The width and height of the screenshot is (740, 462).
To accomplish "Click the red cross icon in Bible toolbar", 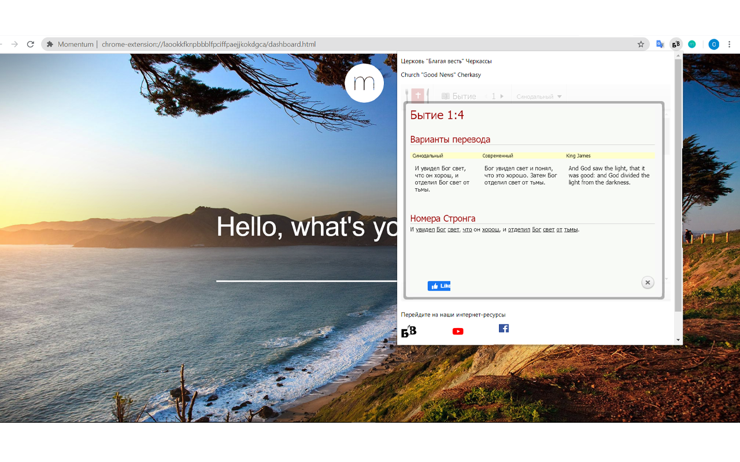I will tap(417, 96).
